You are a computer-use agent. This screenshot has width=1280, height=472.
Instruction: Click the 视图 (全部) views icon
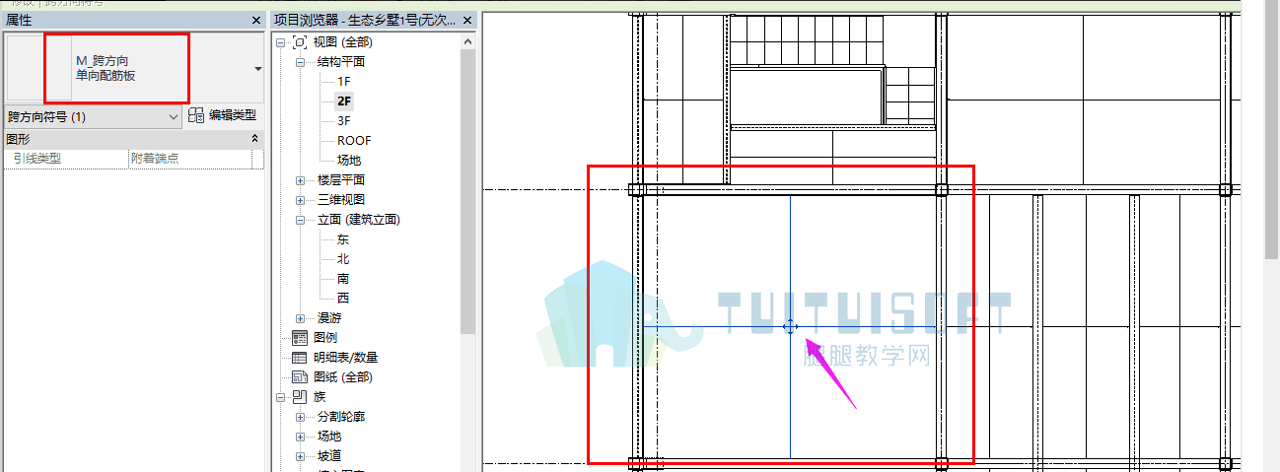(x=301, y=42)
